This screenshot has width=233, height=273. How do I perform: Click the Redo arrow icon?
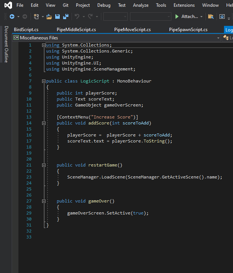91,16
